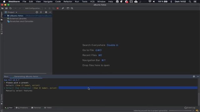The width and height of the screenshot is (200, 112).
Task: Toggle the Favorites tool window side tab
Action: pos(2,99)
